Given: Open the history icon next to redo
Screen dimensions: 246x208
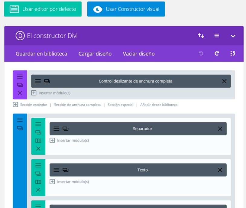Looking at the screenshot, I should click(x=232, y=54).
